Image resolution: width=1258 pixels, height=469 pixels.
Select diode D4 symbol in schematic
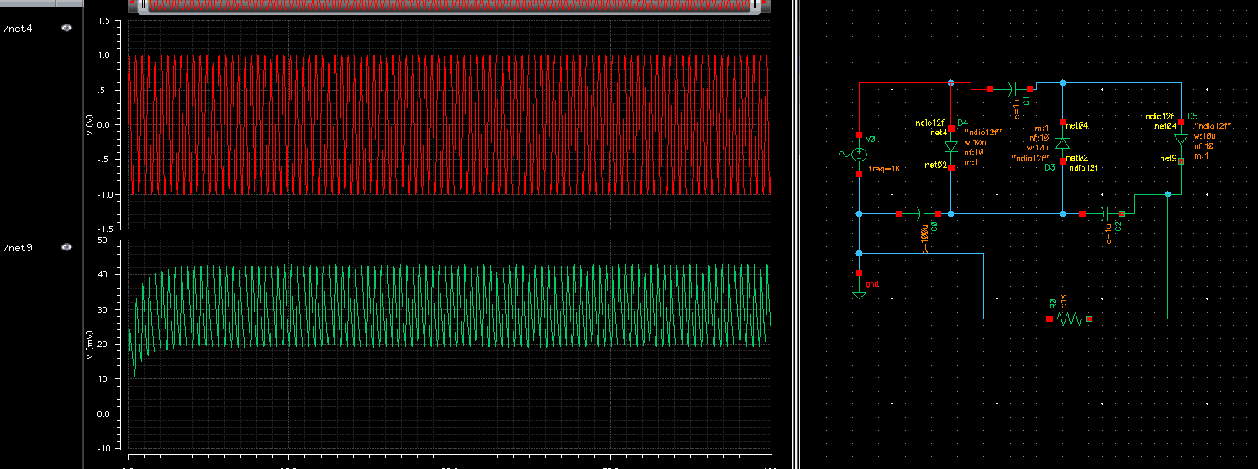point(950,147)
